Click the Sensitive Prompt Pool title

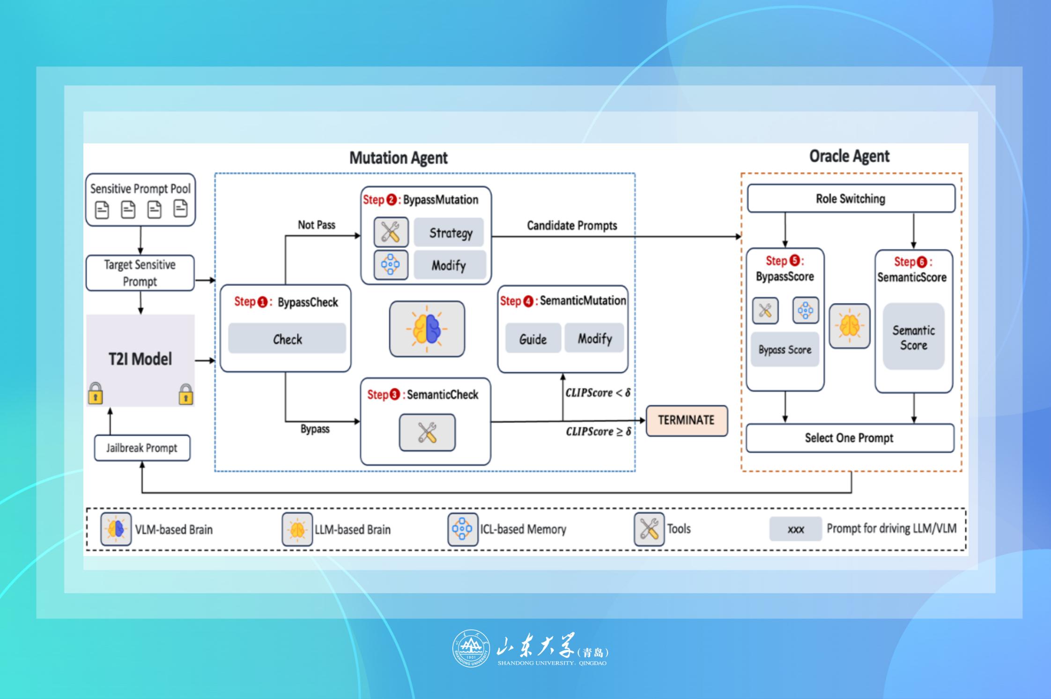[141, 188]
